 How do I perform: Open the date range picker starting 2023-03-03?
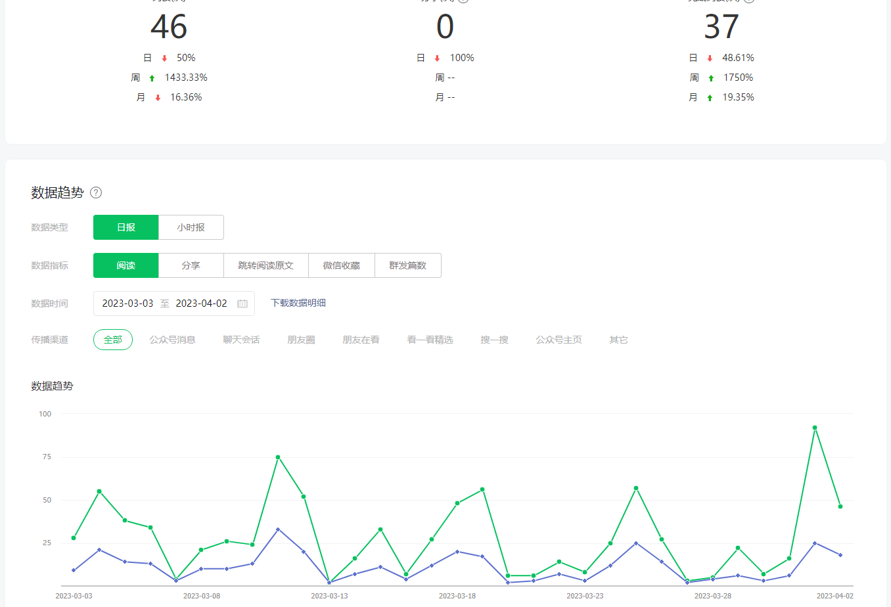[x=127, y=303]
